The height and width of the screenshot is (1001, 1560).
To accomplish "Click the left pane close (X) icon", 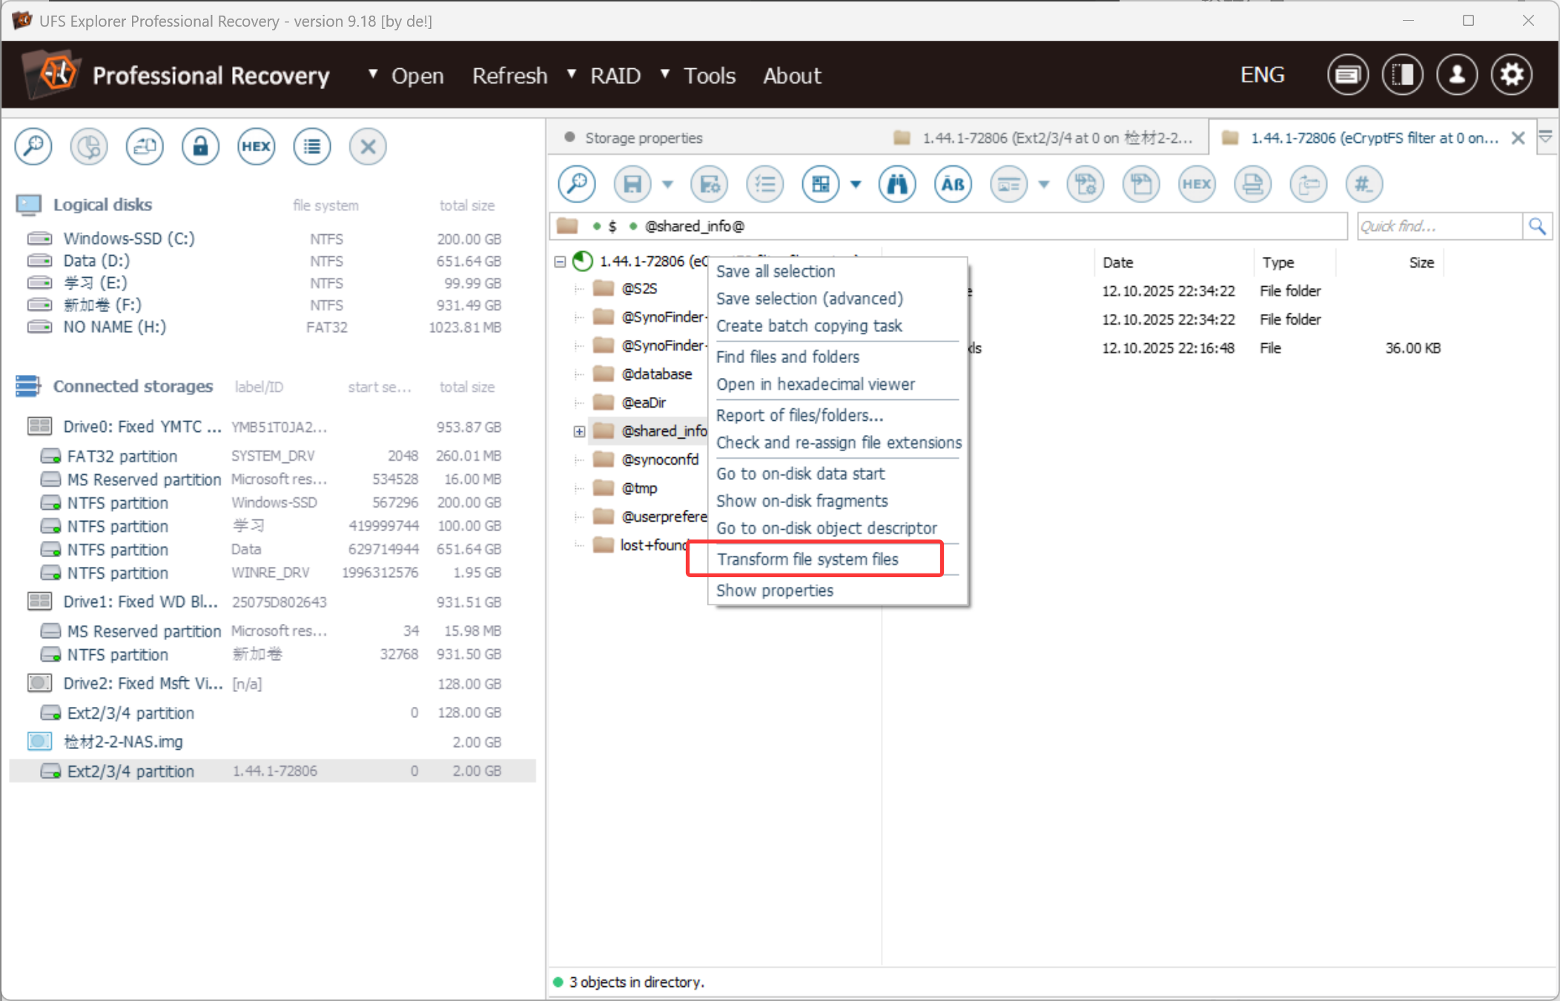I will coord(368,146).
